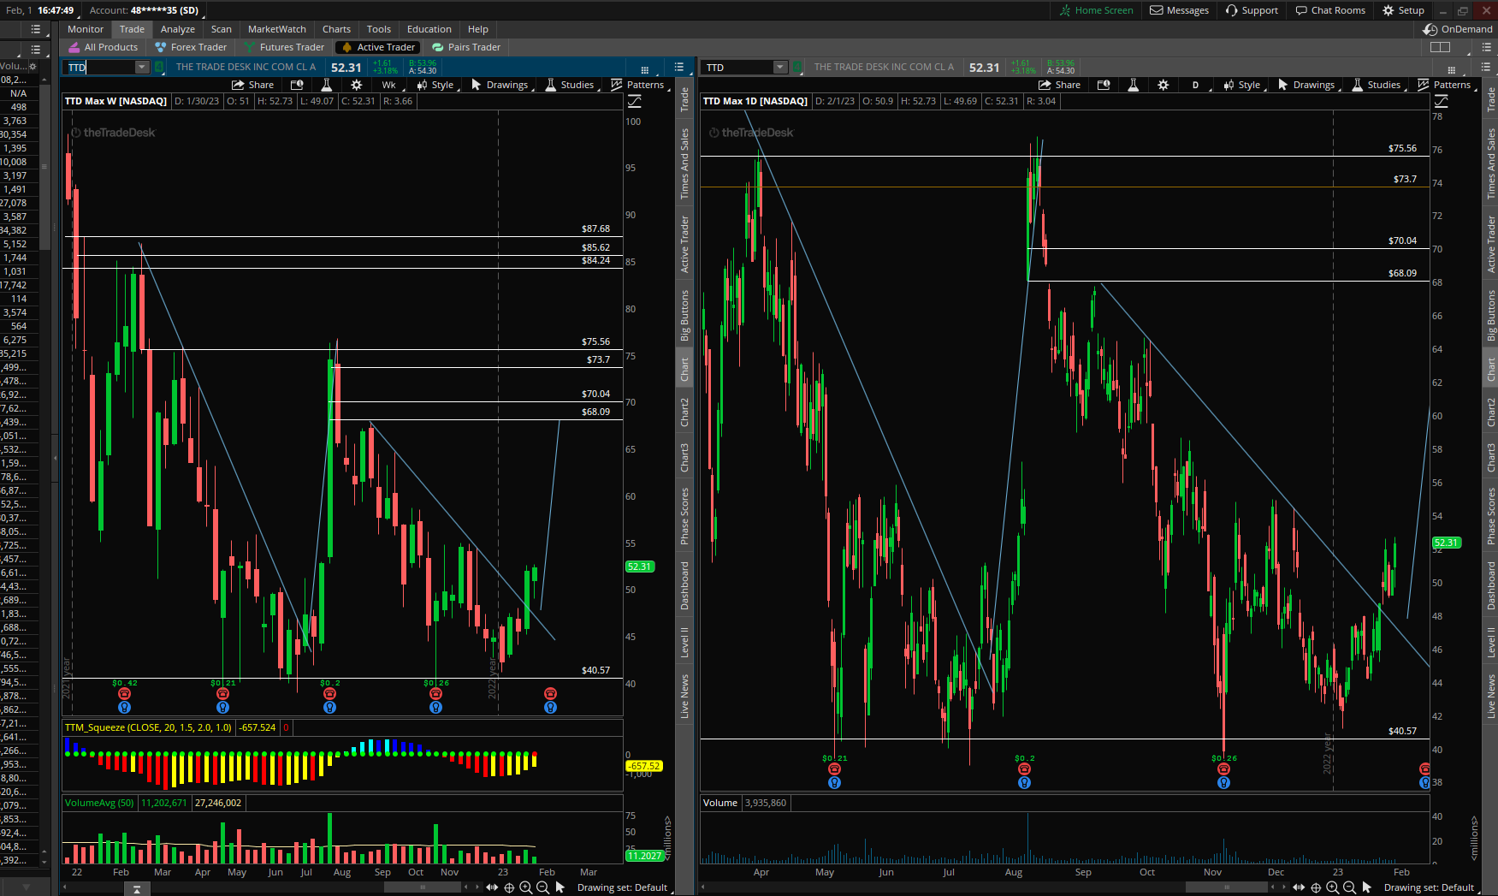Select Futures Trader sub-tab
Image resolution: width=1498 pixels, height=896 pixels.
coord(284,47)
